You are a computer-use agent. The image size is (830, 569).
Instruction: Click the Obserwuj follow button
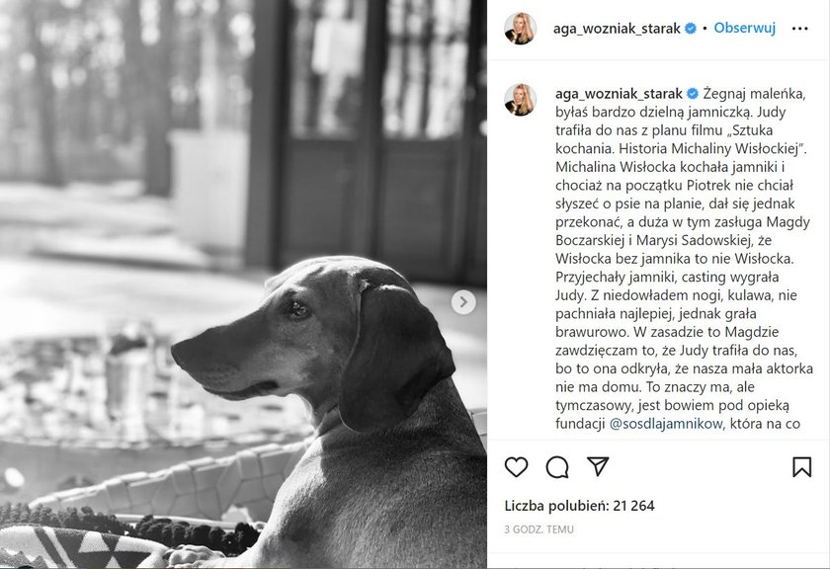744,28
